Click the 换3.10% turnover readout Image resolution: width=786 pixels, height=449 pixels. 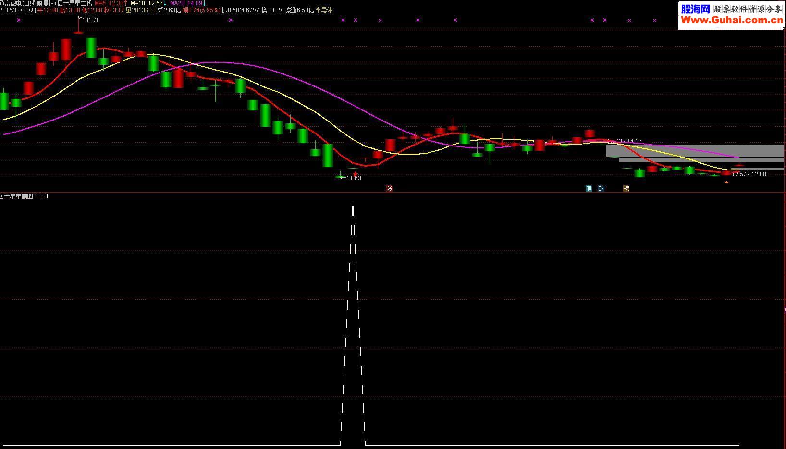(272, 10)
